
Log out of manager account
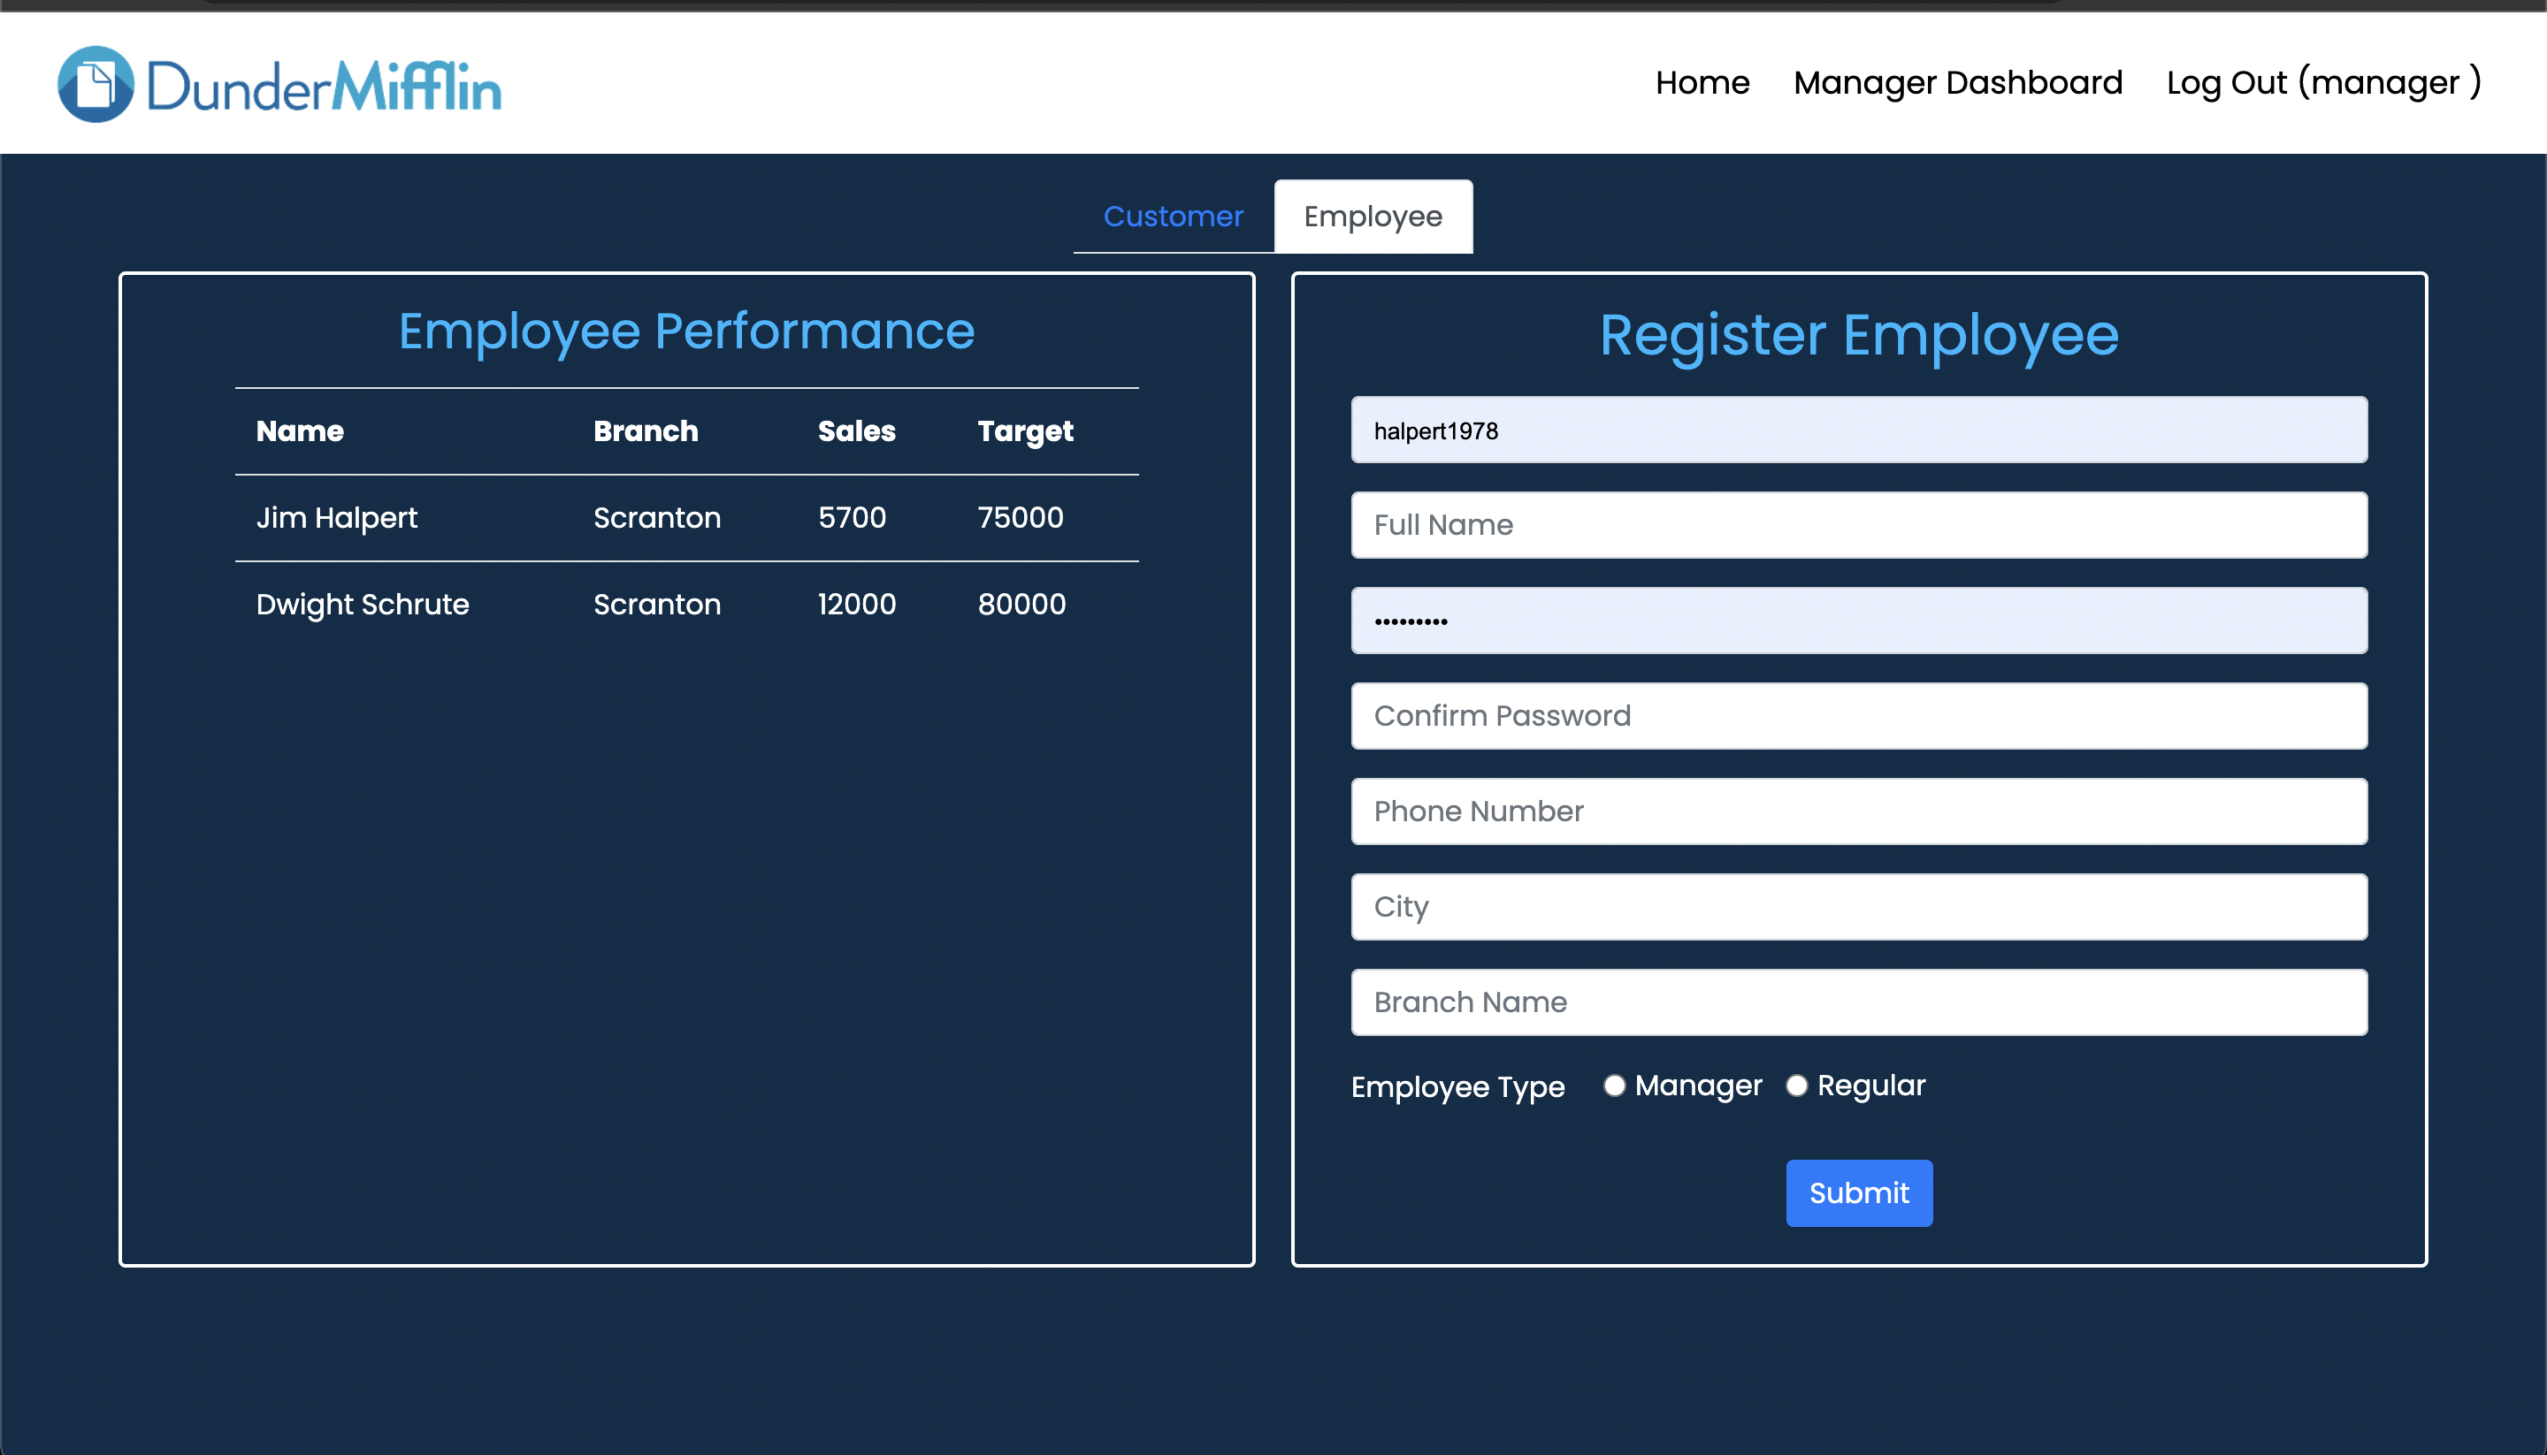click(2323, 83)
